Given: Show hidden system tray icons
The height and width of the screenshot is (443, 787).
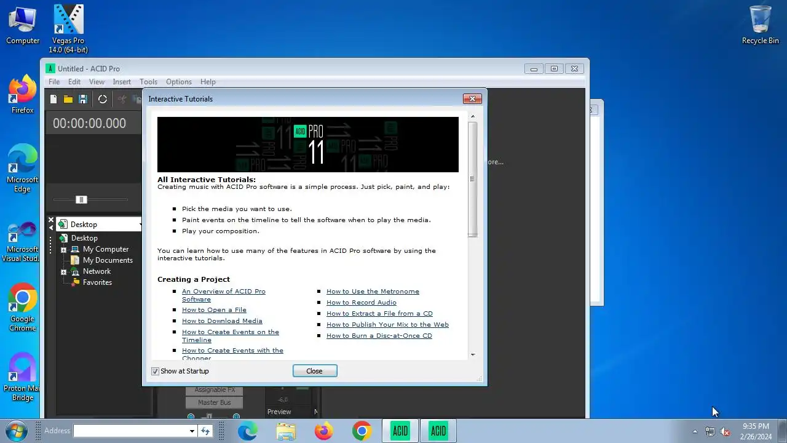Looking at the screenshot, I should point(695,431).
